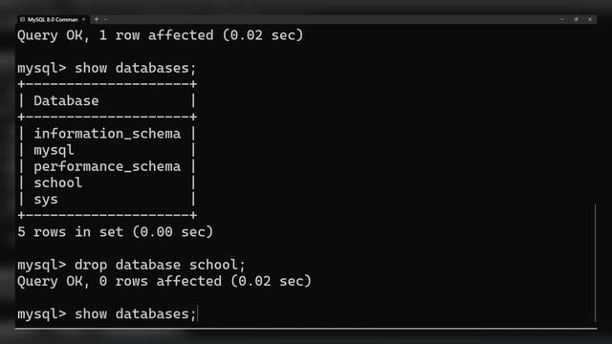The image size is (612, 344).
Task: Click the 'Query OK, 0 rows affected' line
Action: [x=164, y=281]
